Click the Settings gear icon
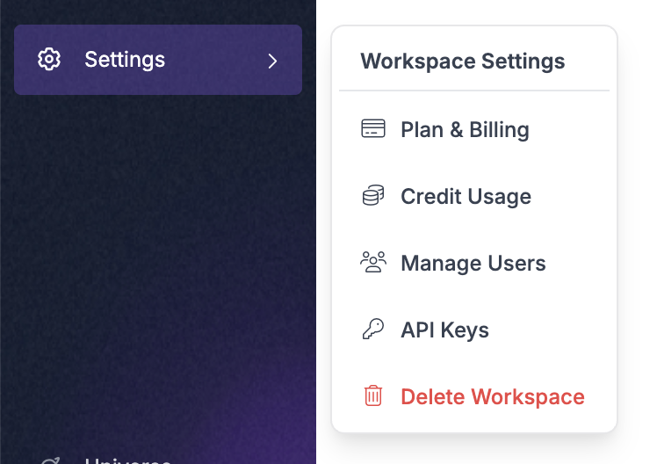This screenshot has height=464, width=657. point(49,60)
